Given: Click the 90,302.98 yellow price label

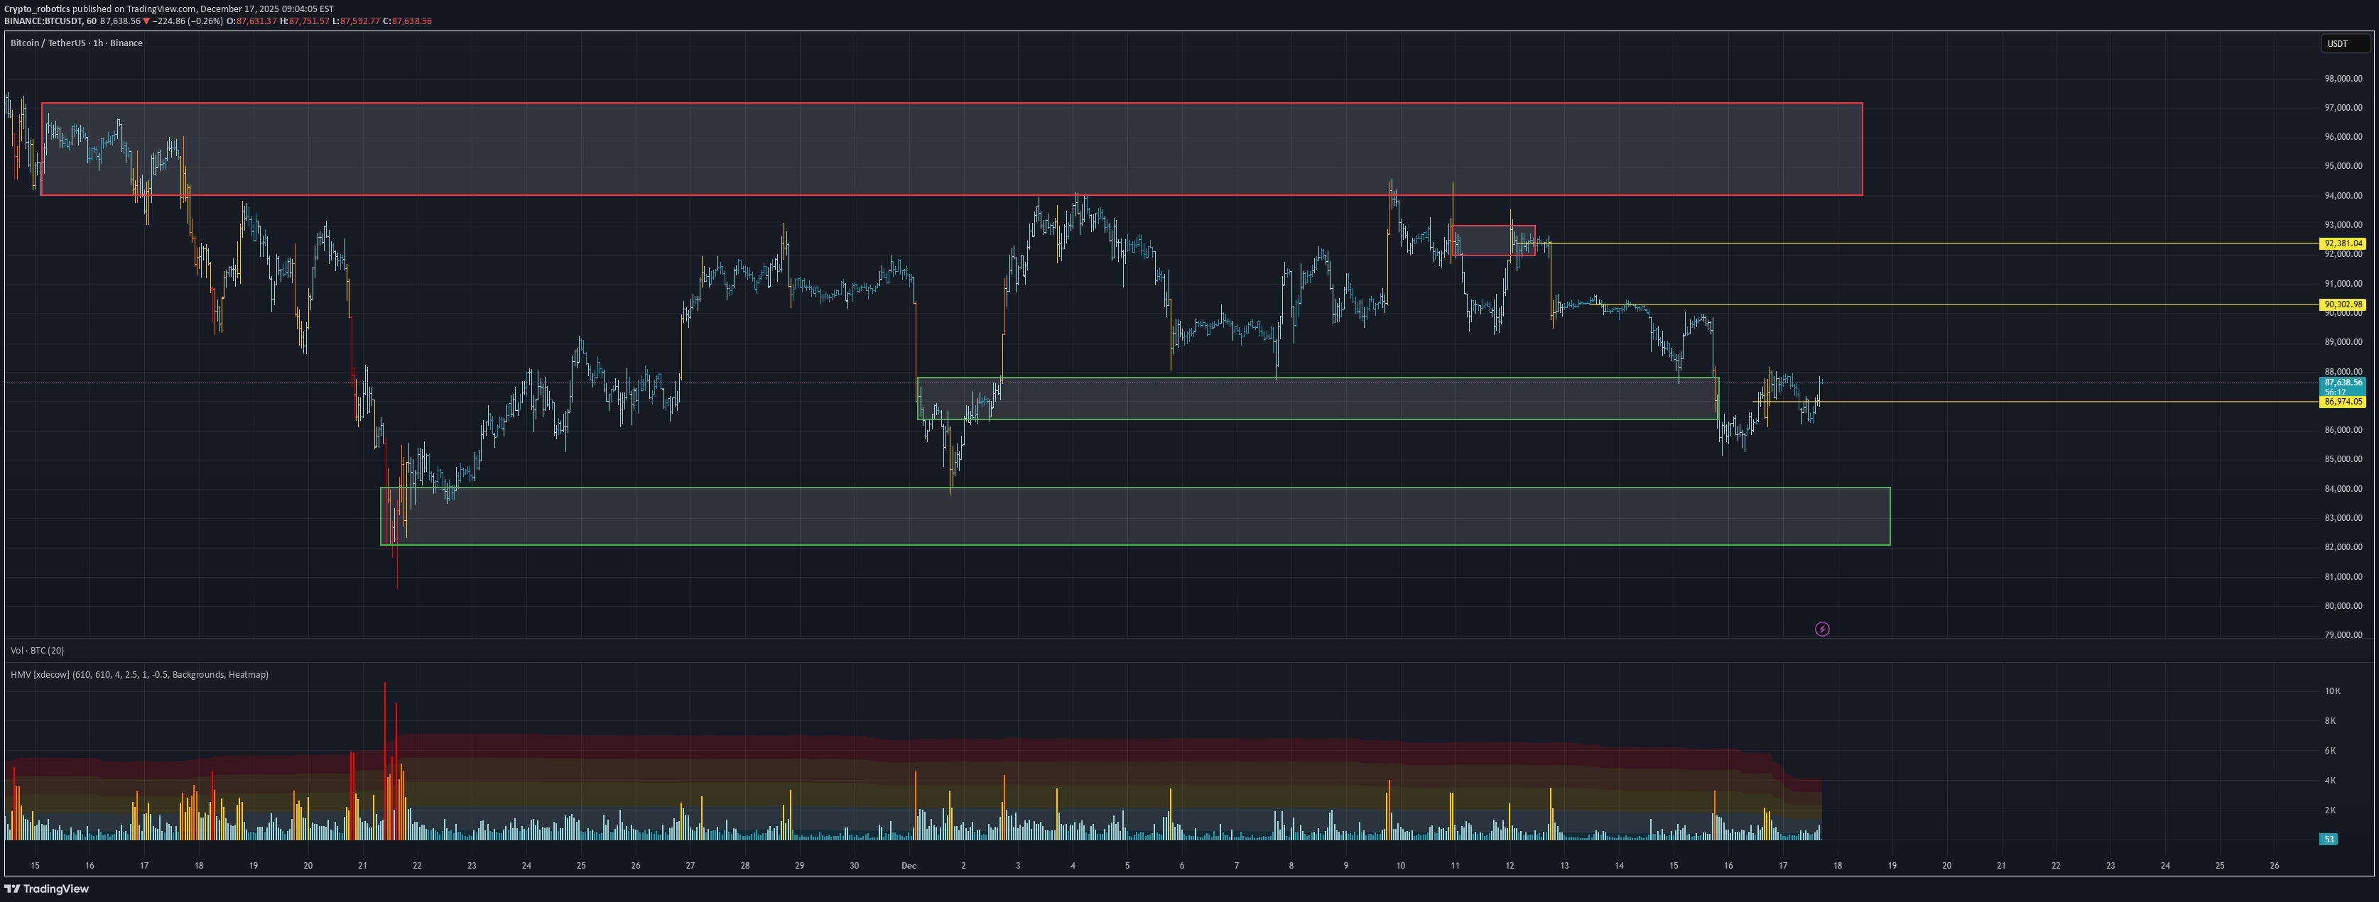Looking at the screenshot, I should pos(2342,304).
